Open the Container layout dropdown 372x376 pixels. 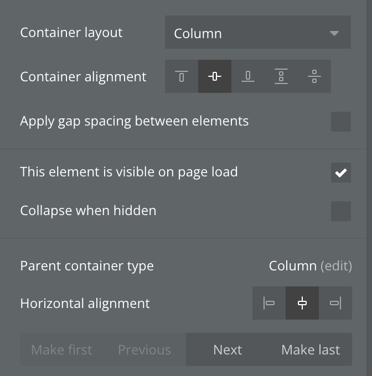click(257, 33)
